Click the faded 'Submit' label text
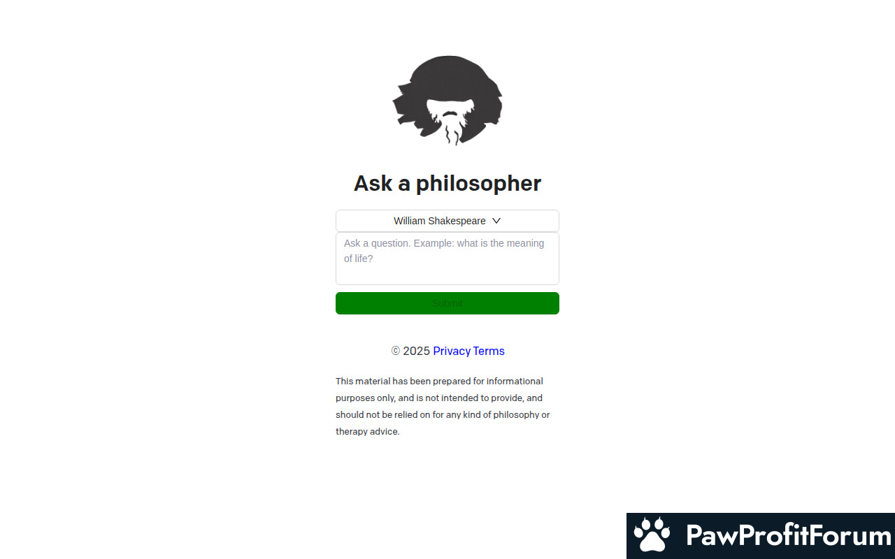 coord(447,303)
